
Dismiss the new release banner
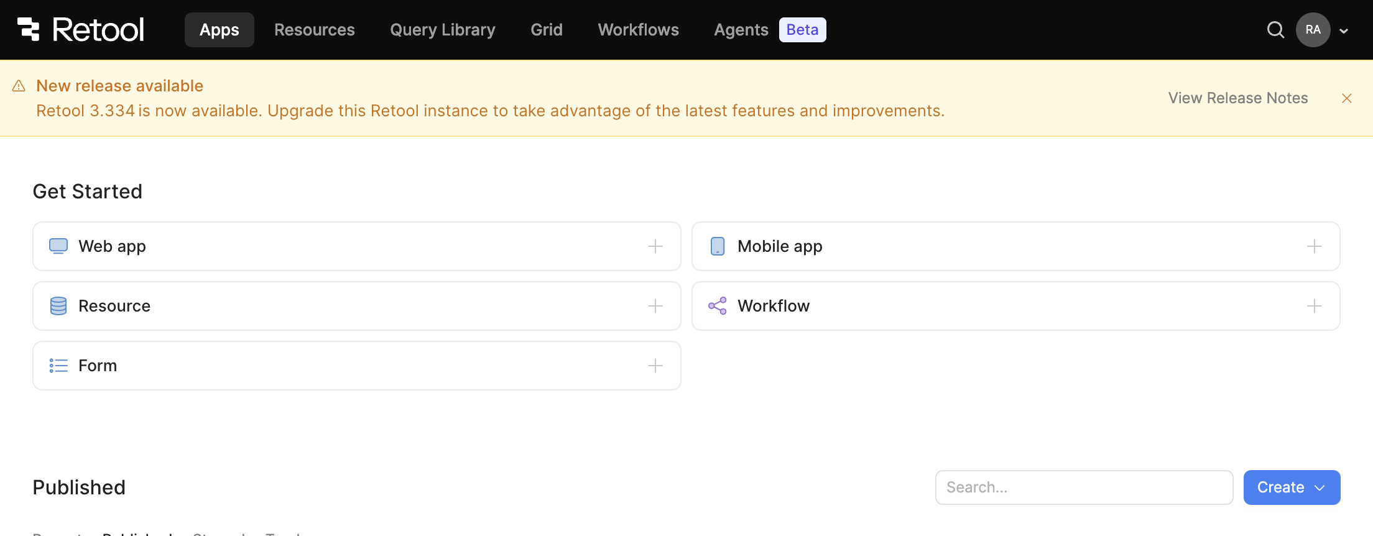(x=1347, y=98)
